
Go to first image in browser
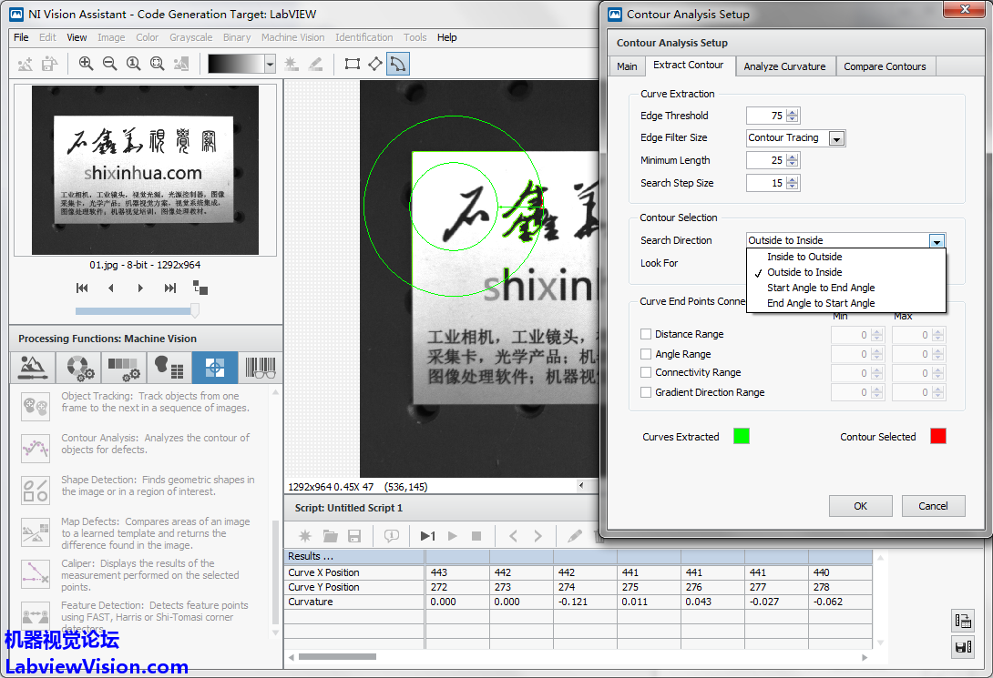(x=82, y=288)
